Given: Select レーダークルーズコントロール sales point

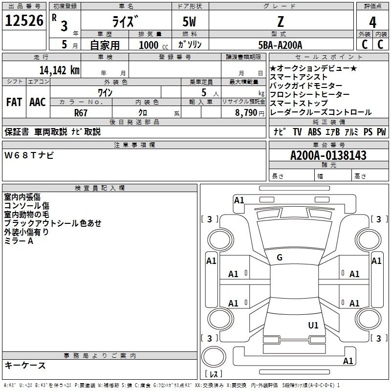Looking at the screenshot, I should (x=321, y=112).
